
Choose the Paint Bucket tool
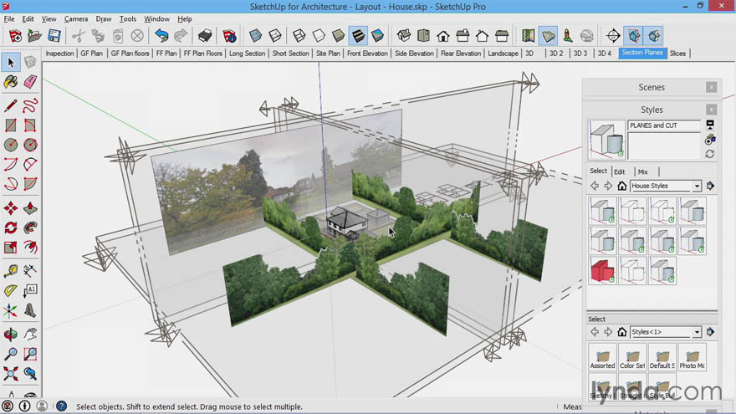click(x=11, y=82)
